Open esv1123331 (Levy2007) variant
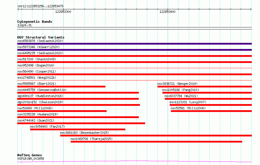The image size is (260, 165). coord(188,102)
